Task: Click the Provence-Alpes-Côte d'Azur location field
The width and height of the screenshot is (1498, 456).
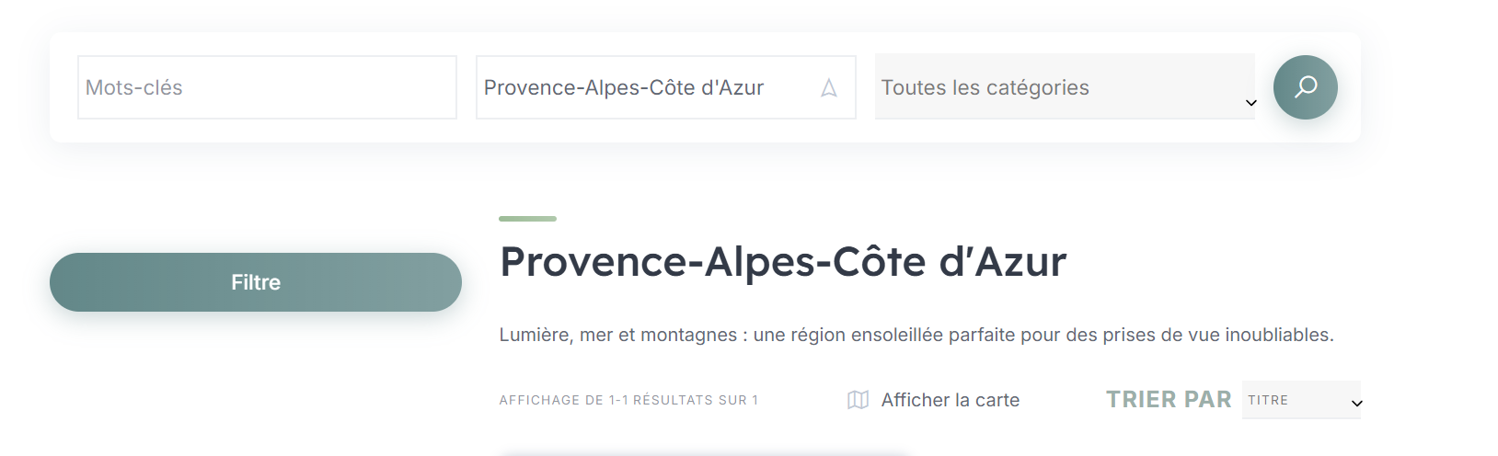Action: (x=665, y=87)
